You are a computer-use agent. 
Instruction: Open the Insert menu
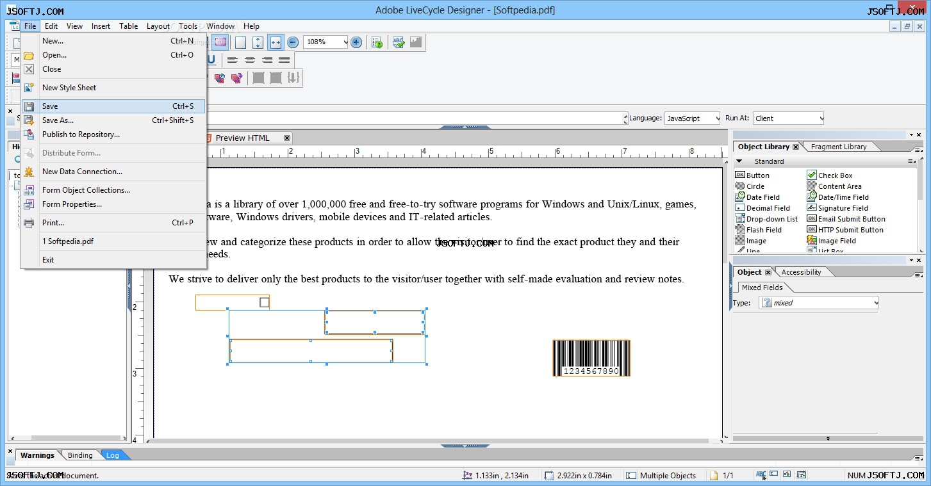(101, 26)
